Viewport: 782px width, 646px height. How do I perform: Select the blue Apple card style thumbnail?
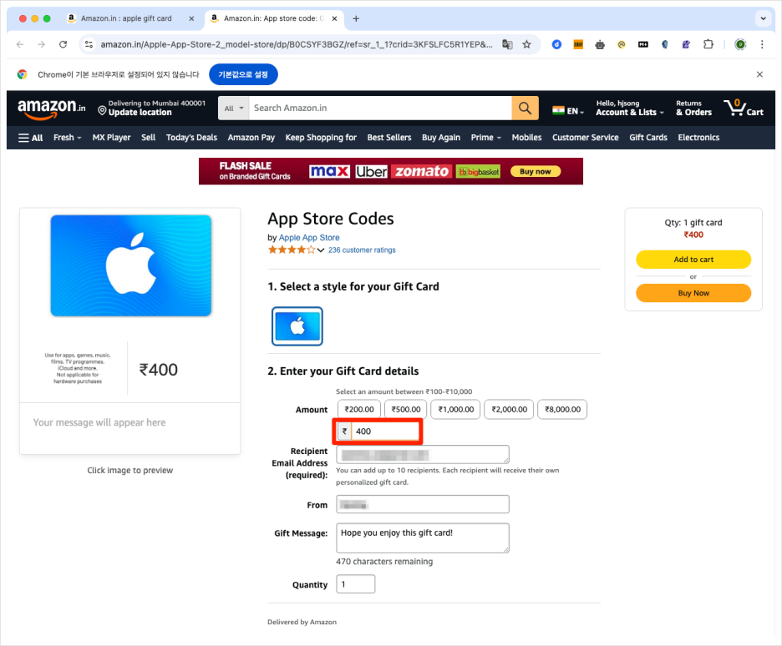point(297,326)
